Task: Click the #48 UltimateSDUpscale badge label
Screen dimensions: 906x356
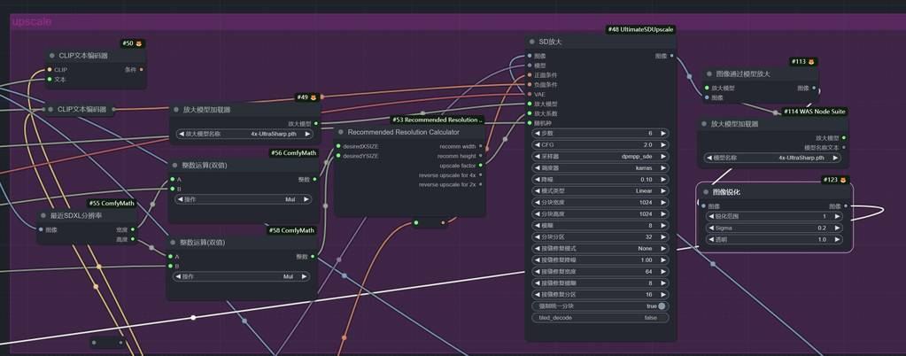Action: tap(641, 29)
